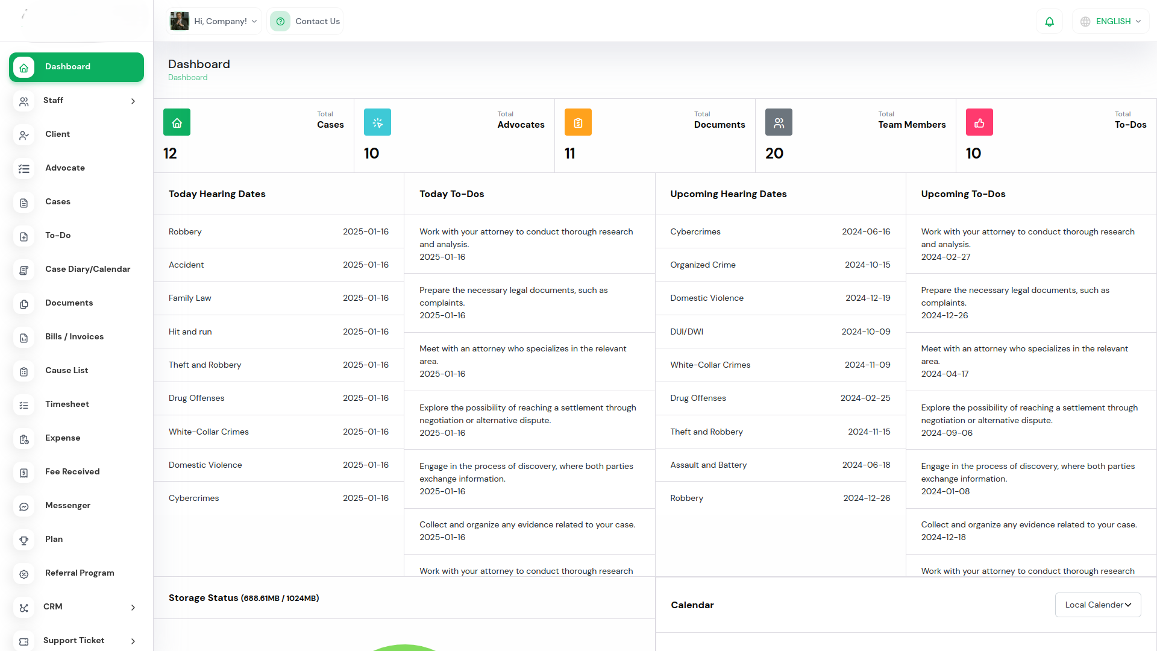Select the Cause List sidebar item
This screenshot has width=1157, height=651.
(66, 371)
